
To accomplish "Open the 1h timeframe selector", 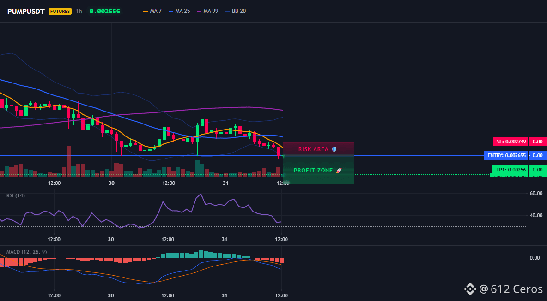I will click(x=79, y=11).
